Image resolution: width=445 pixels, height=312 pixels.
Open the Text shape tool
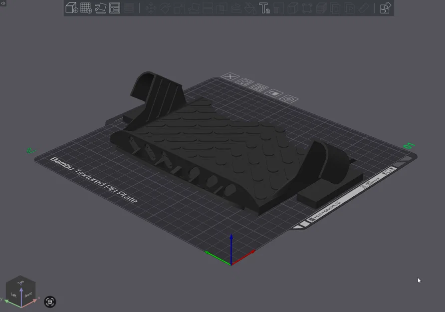[x=264, y=8]
